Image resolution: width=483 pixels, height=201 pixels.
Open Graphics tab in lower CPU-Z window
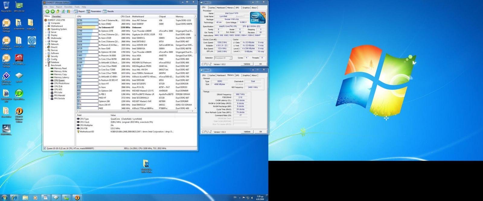coord(246,75)
